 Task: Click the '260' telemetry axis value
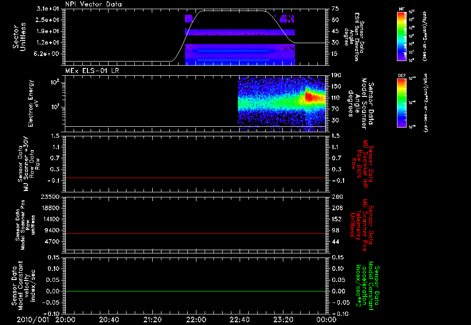pyautogui.click(x=337, y=196)
